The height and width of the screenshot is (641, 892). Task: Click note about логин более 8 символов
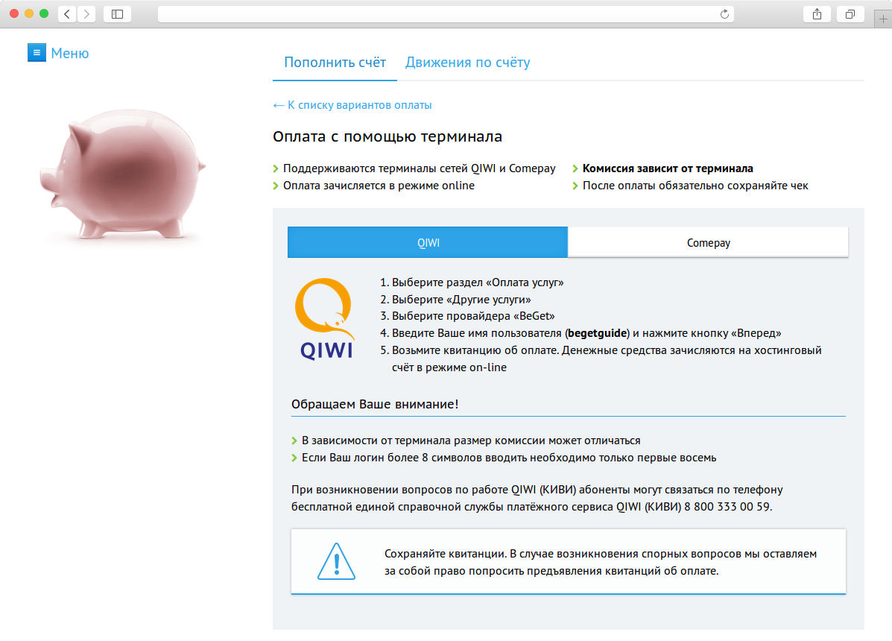(509, 458)
